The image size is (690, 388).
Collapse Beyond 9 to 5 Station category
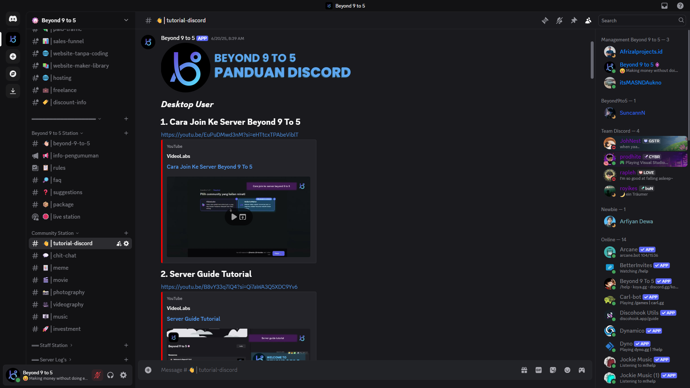(x=58, y=133)
